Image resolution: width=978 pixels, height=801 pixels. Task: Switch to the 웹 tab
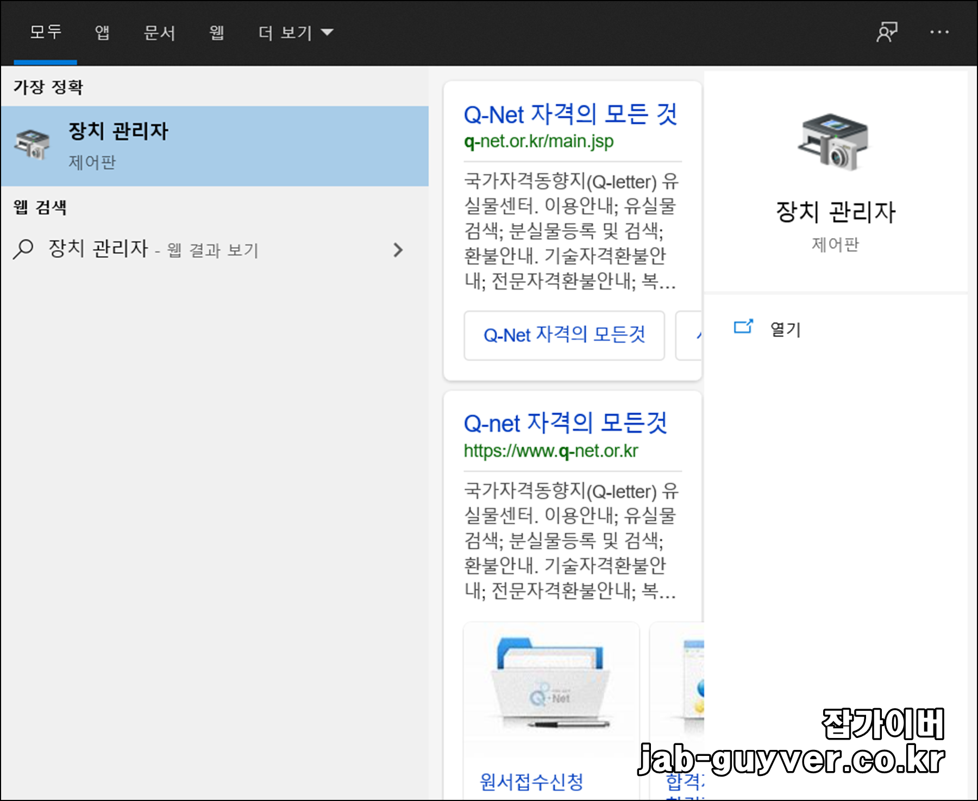[216, 33]
